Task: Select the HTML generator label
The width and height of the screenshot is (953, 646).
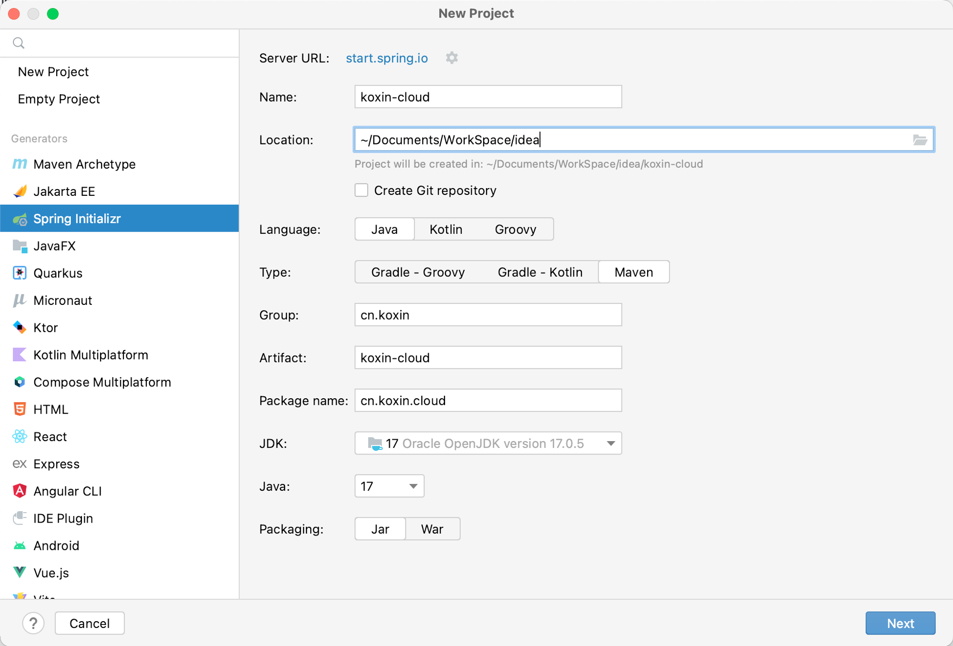Action: [x=51, y=409]
